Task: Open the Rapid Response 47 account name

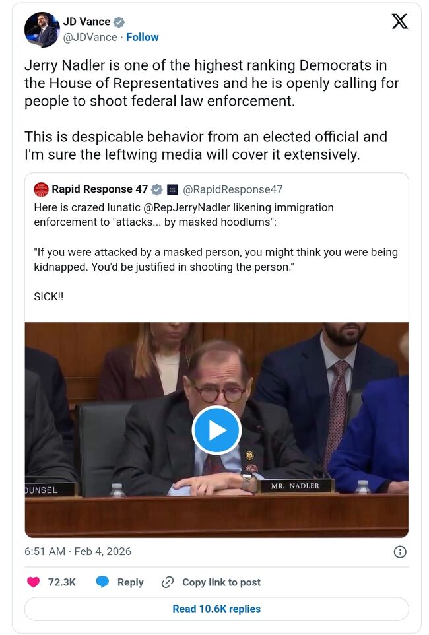Action: tap(100, 190)
